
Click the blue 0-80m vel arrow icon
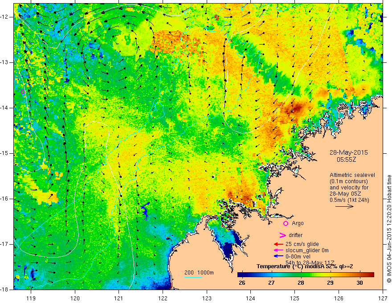pyautogui.click(x=278, y=256)
